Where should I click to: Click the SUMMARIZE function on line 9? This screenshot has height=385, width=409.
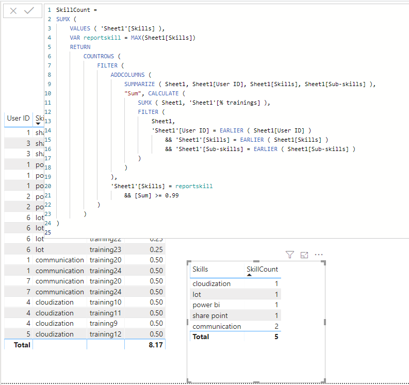coord(140,84)
